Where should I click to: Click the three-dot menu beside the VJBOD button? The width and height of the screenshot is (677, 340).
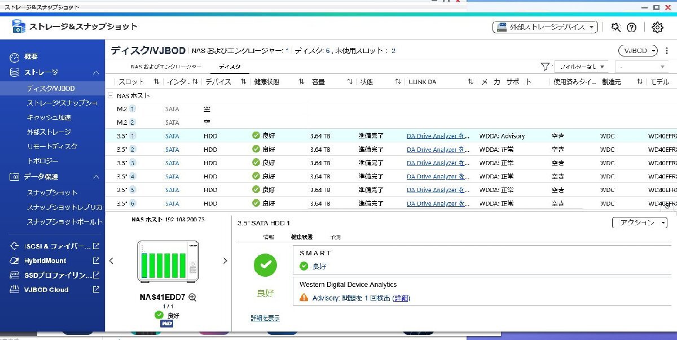(667, 50)
